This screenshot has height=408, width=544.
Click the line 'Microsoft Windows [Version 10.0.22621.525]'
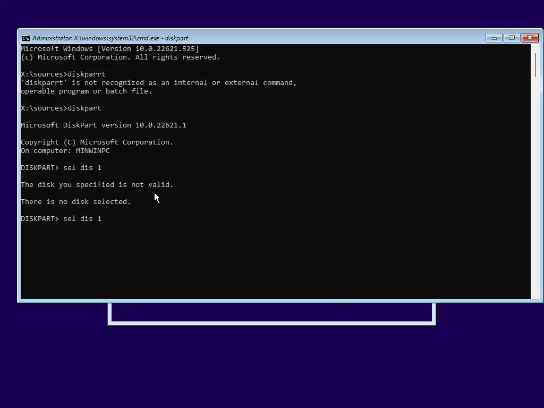(110, 48)
